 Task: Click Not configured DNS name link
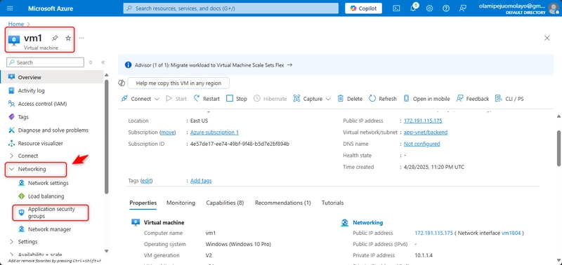(422, 144)
